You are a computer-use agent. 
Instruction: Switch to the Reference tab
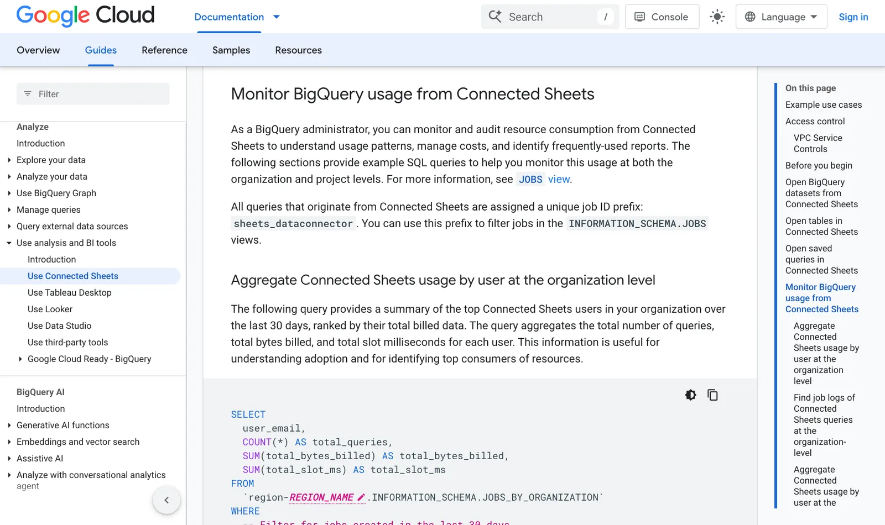(164, 50)
